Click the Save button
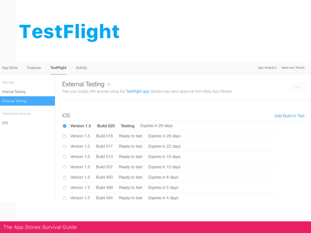This screenshot has width=311, height=233. point(298,87)
